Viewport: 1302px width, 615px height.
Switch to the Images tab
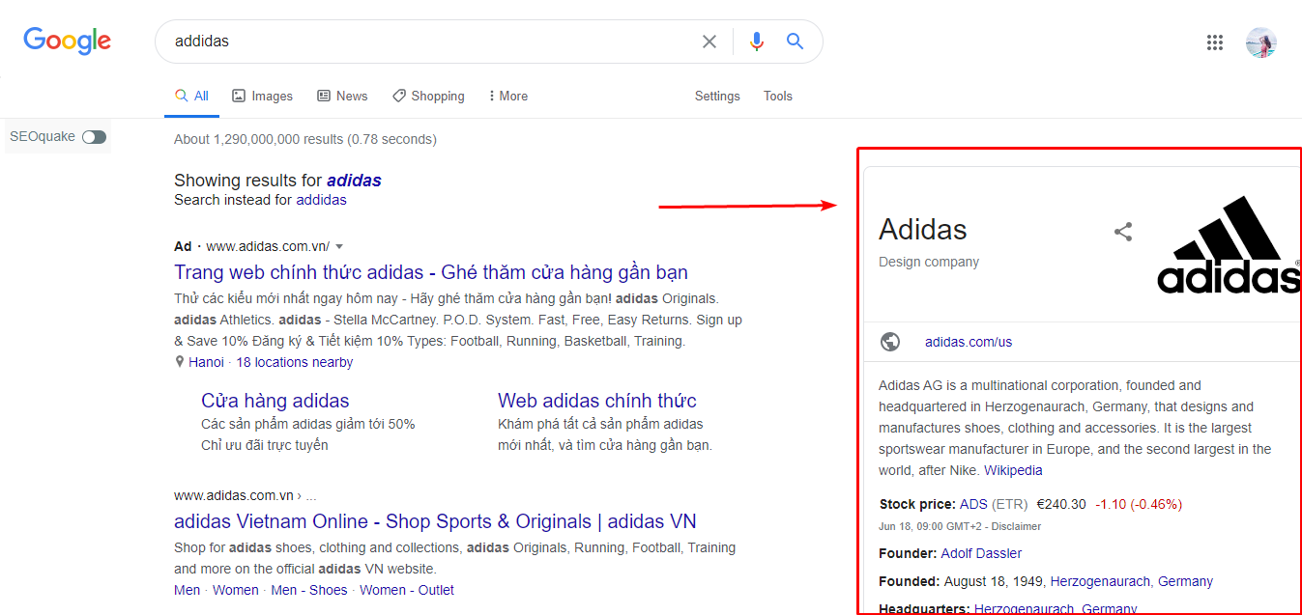tap(262, 96)
